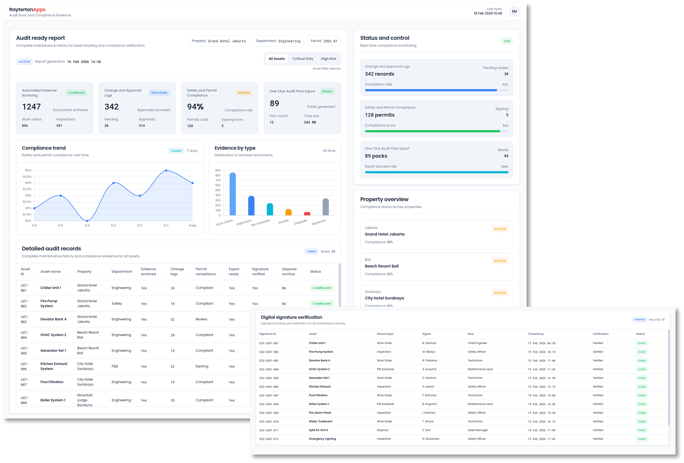The width and height of the screenshot is (684, 463).
Task: Toggle the ACTIVE badge next to Report generation
Action: pyautogui.click(x=24, y=62)
